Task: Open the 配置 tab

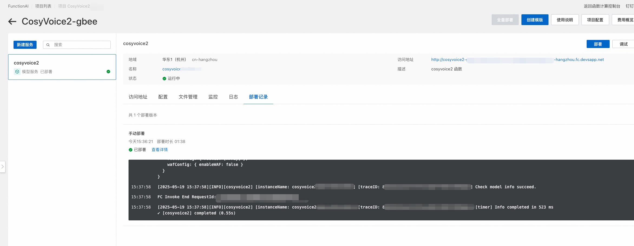Action: pyautogui.click(x=163, y=97)
